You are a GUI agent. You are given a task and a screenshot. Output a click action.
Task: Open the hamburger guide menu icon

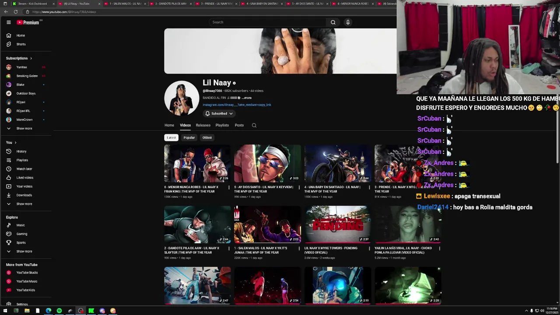tap(8, 22)
